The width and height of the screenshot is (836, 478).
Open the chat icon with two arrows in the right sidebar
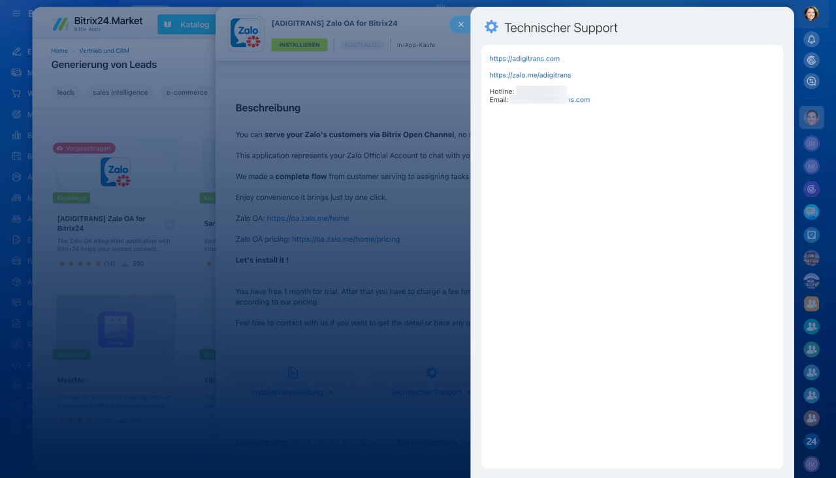(x=811, y=82)
